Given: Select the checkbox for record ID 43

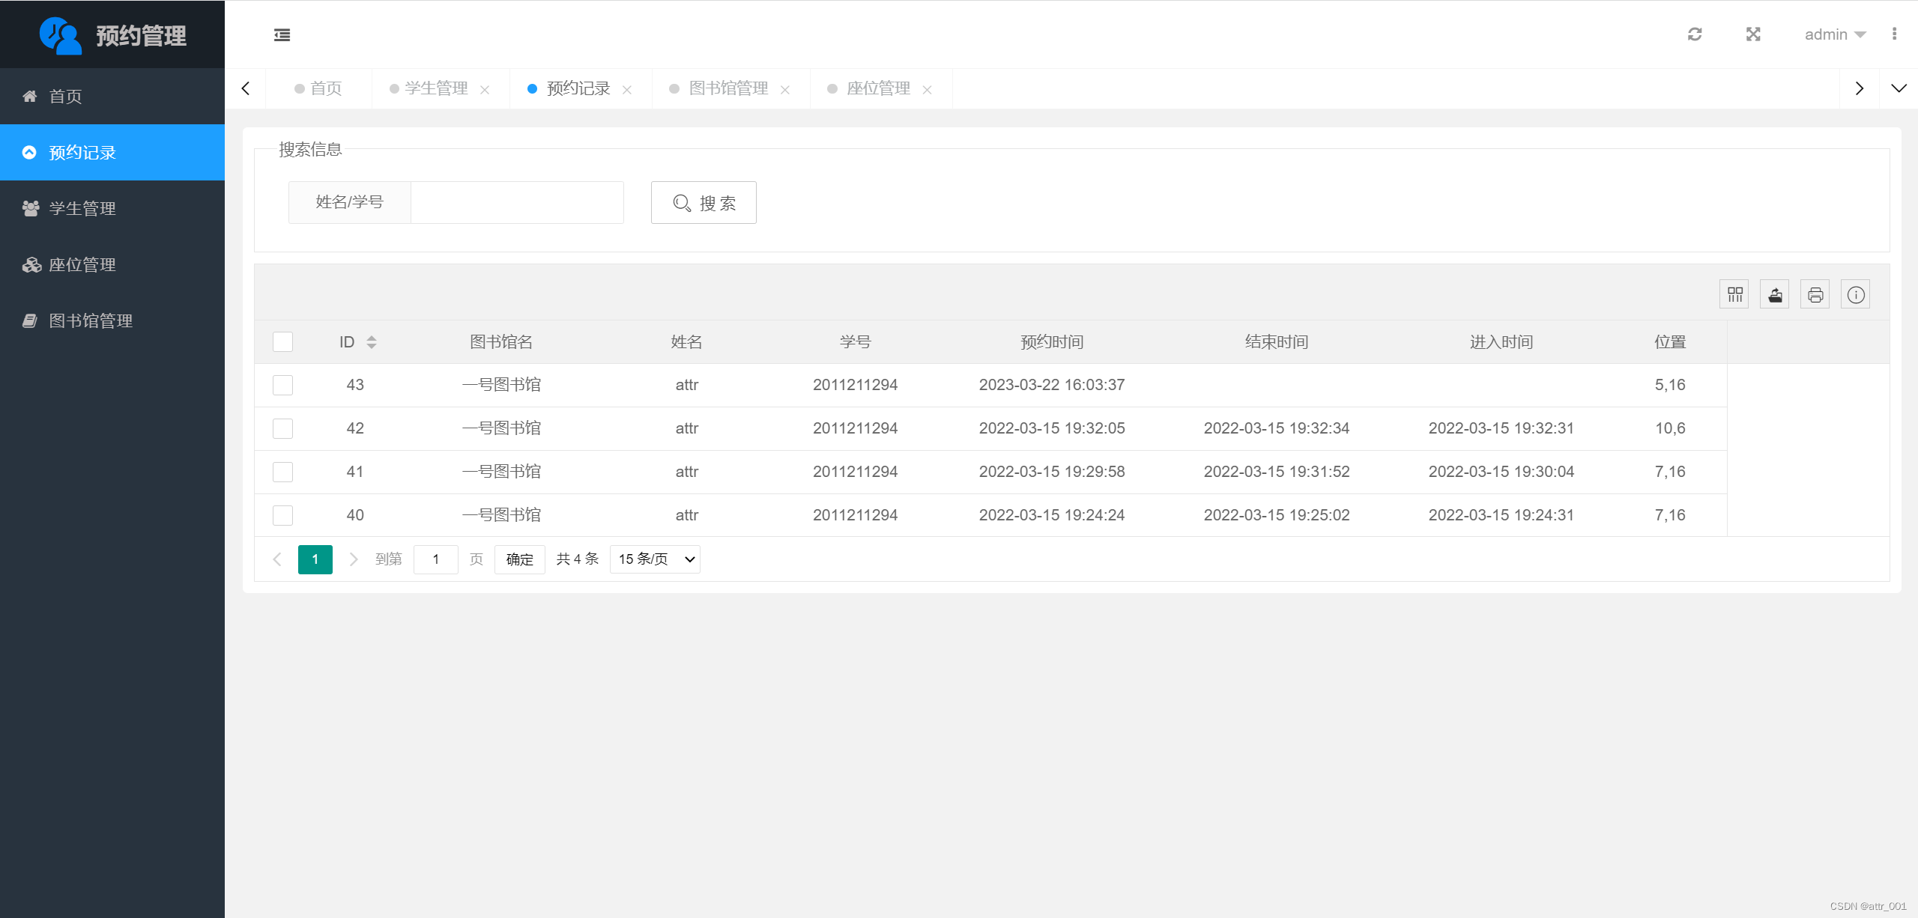Looking at the screenshot, I should (x=282, y=385).
